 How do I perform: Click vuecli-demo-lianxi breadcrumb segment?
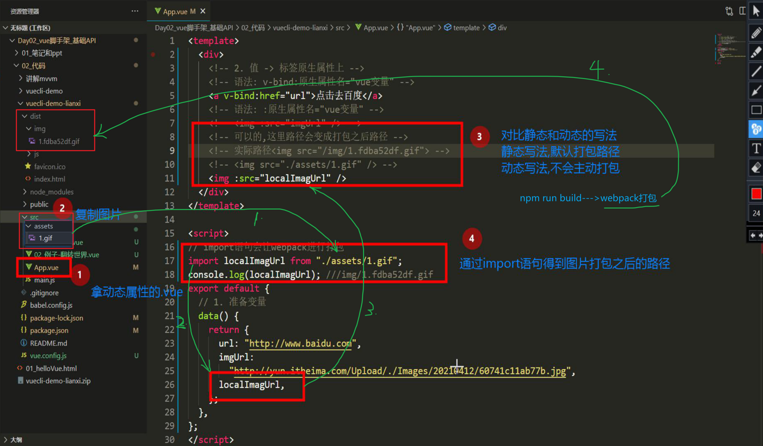pos(300,28)
